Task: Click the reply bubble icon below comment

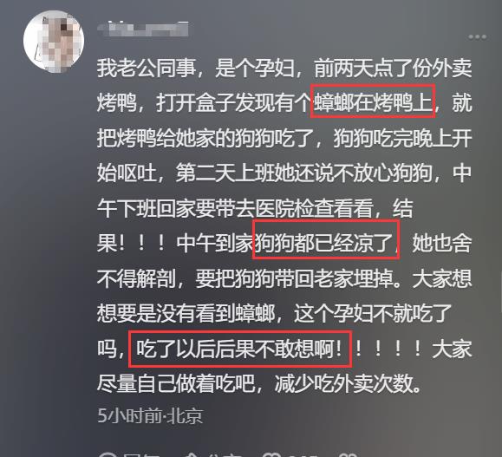Action: pos(108,455)
